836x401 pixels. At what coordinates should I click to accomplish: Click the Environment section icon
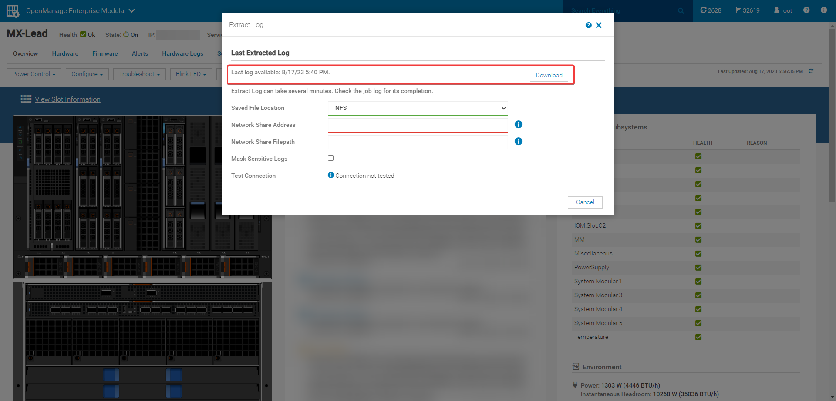click(x=576, y=367)
